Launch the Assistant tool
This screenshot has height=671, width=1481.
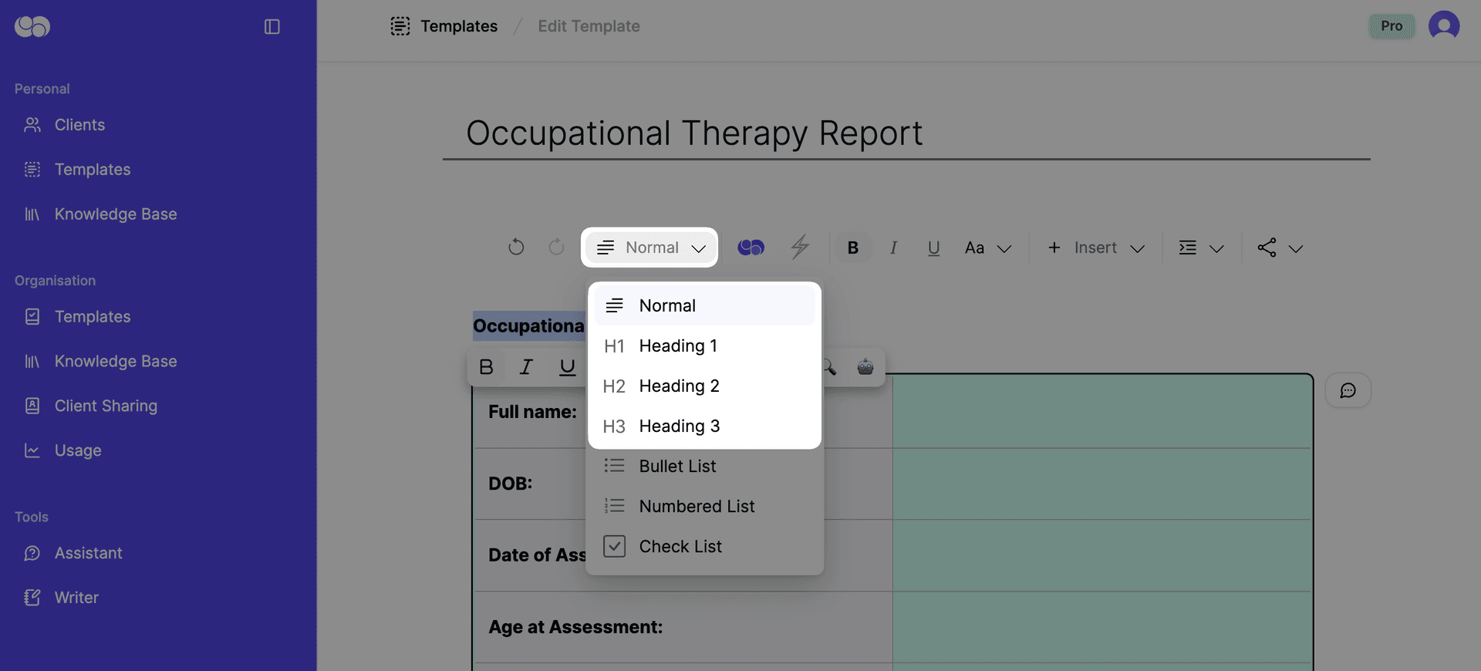pyautogui.click(x=88, y=554)
